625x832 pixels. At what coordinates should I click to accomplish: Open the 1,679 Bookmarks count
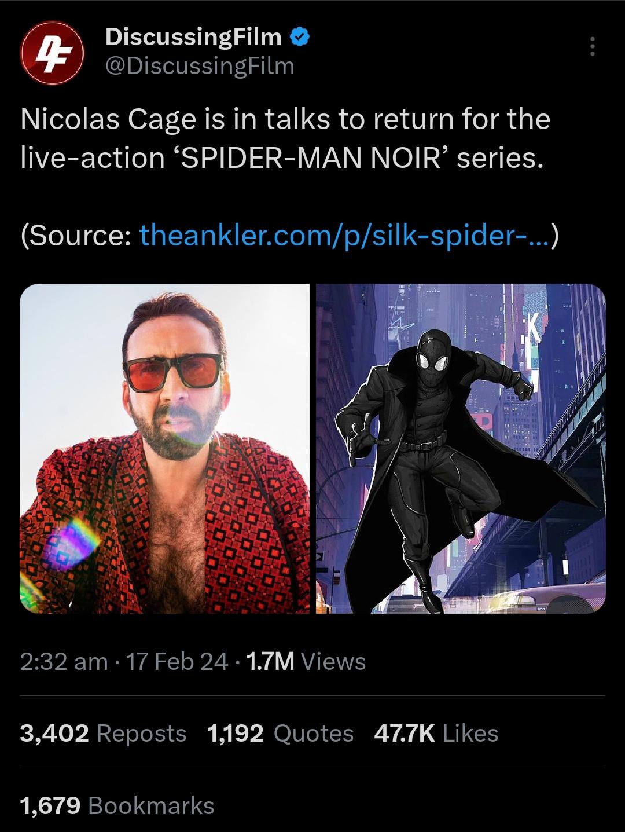(116, 805)
